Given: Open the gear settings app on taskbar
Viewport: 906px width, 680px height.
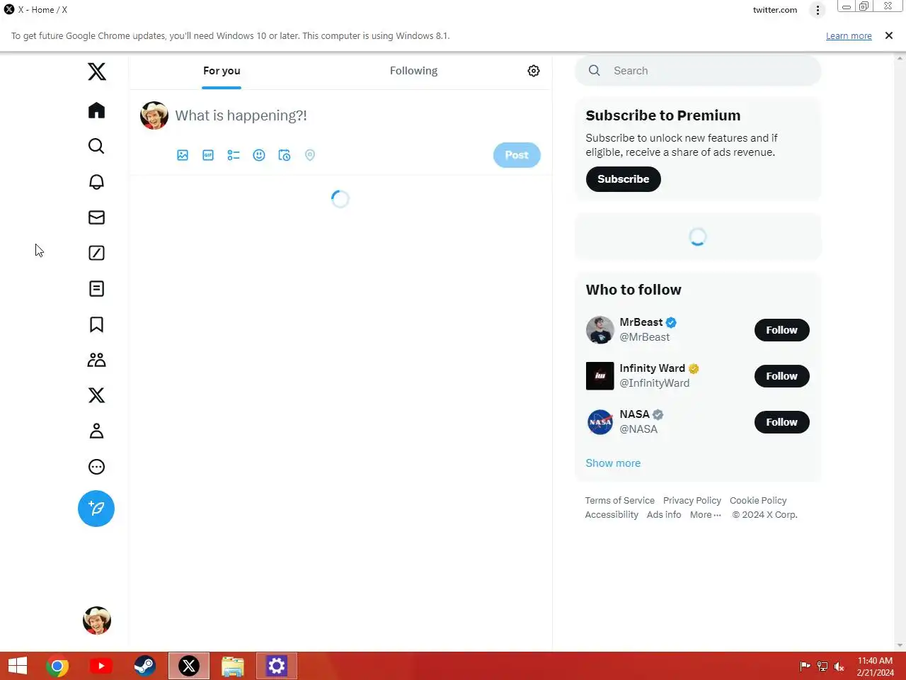Looking at the screenshot, I should [276, 666].
